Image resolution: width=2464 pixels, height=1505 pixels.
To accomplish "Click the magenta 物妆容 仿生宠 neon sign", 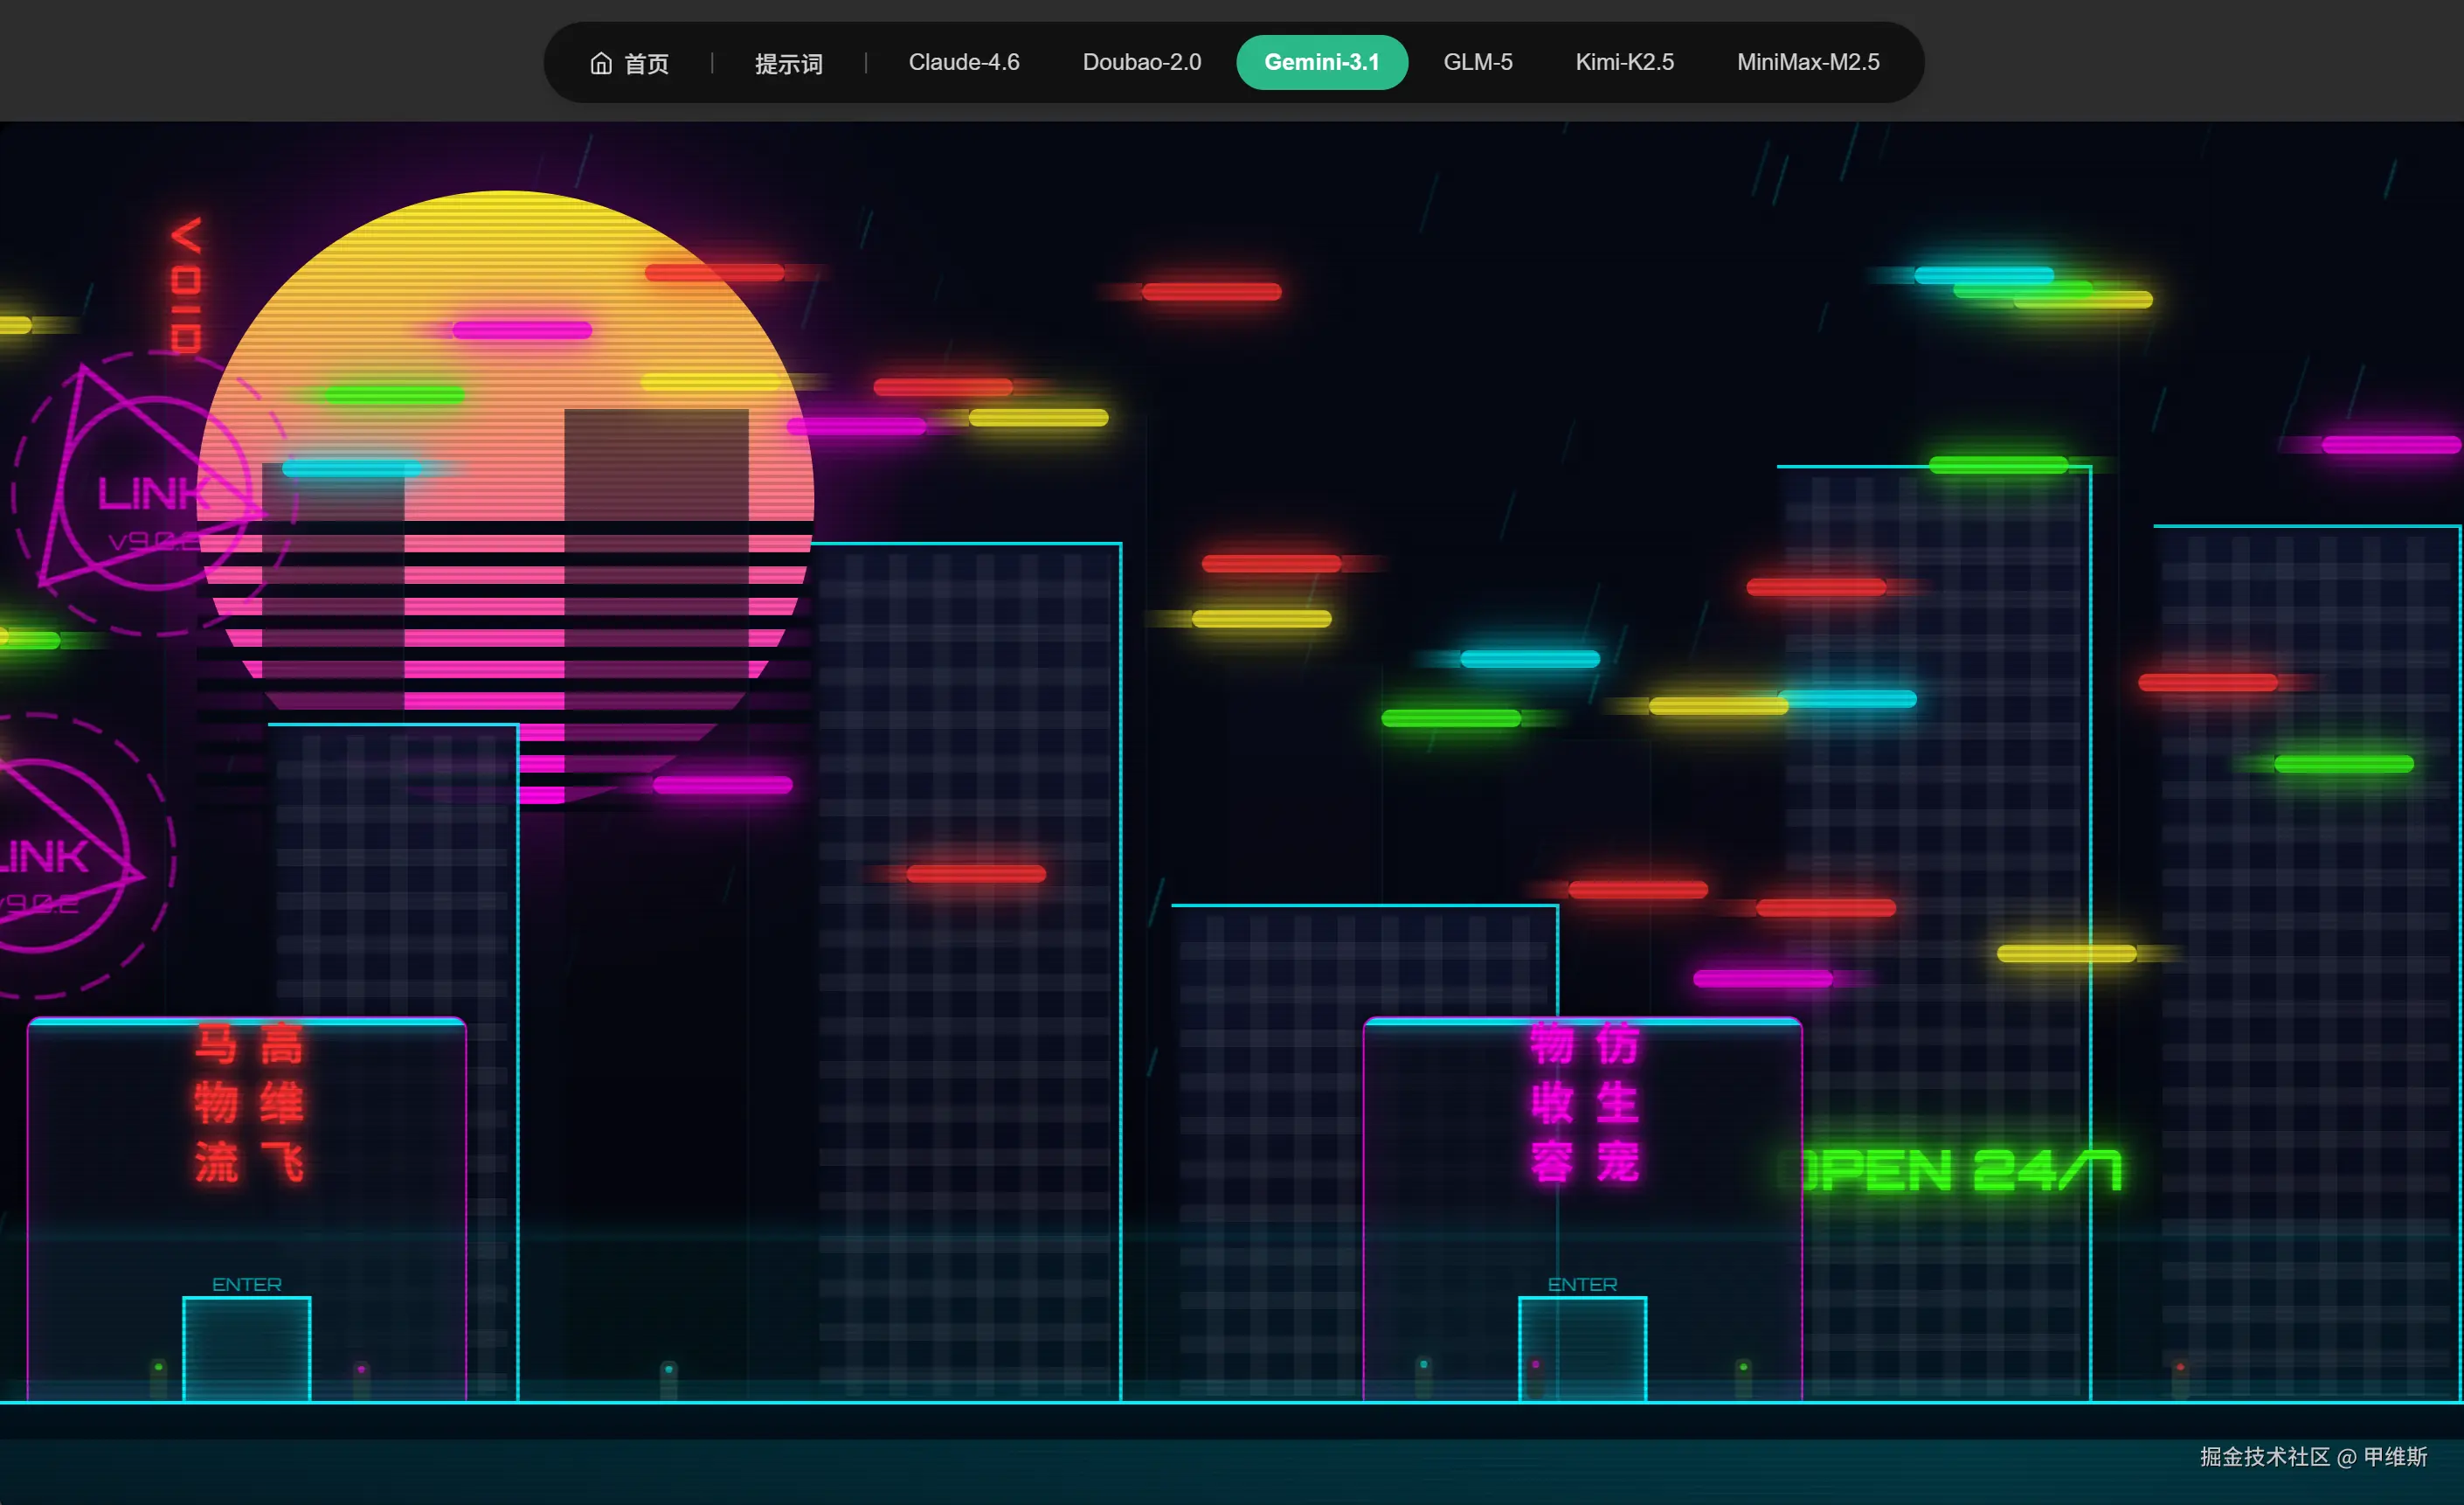I will tap(1584, 1102).
